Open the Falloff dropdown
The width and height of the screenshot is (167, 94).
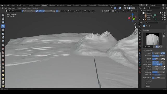[x=85, y=11]
